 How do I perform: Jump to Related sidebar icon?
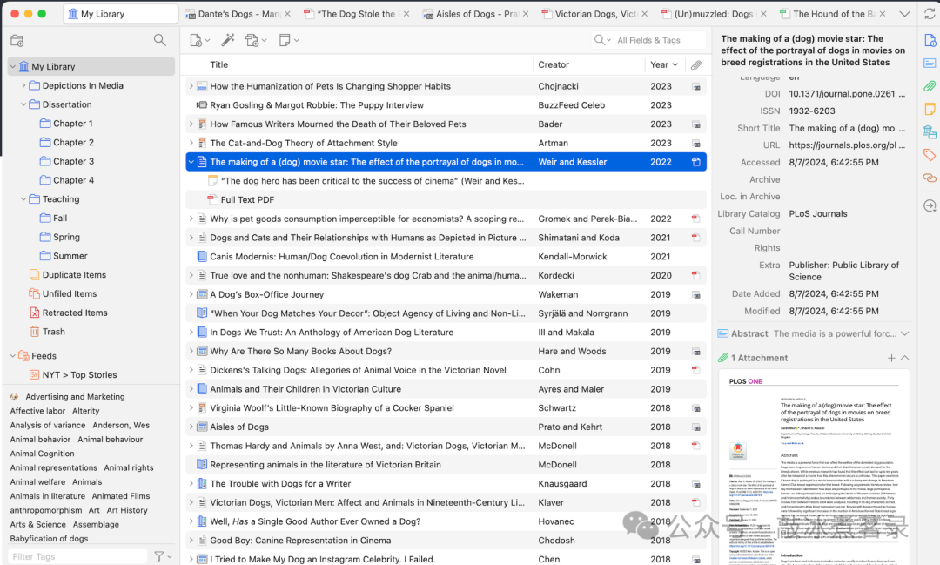[x=930, y=178]
